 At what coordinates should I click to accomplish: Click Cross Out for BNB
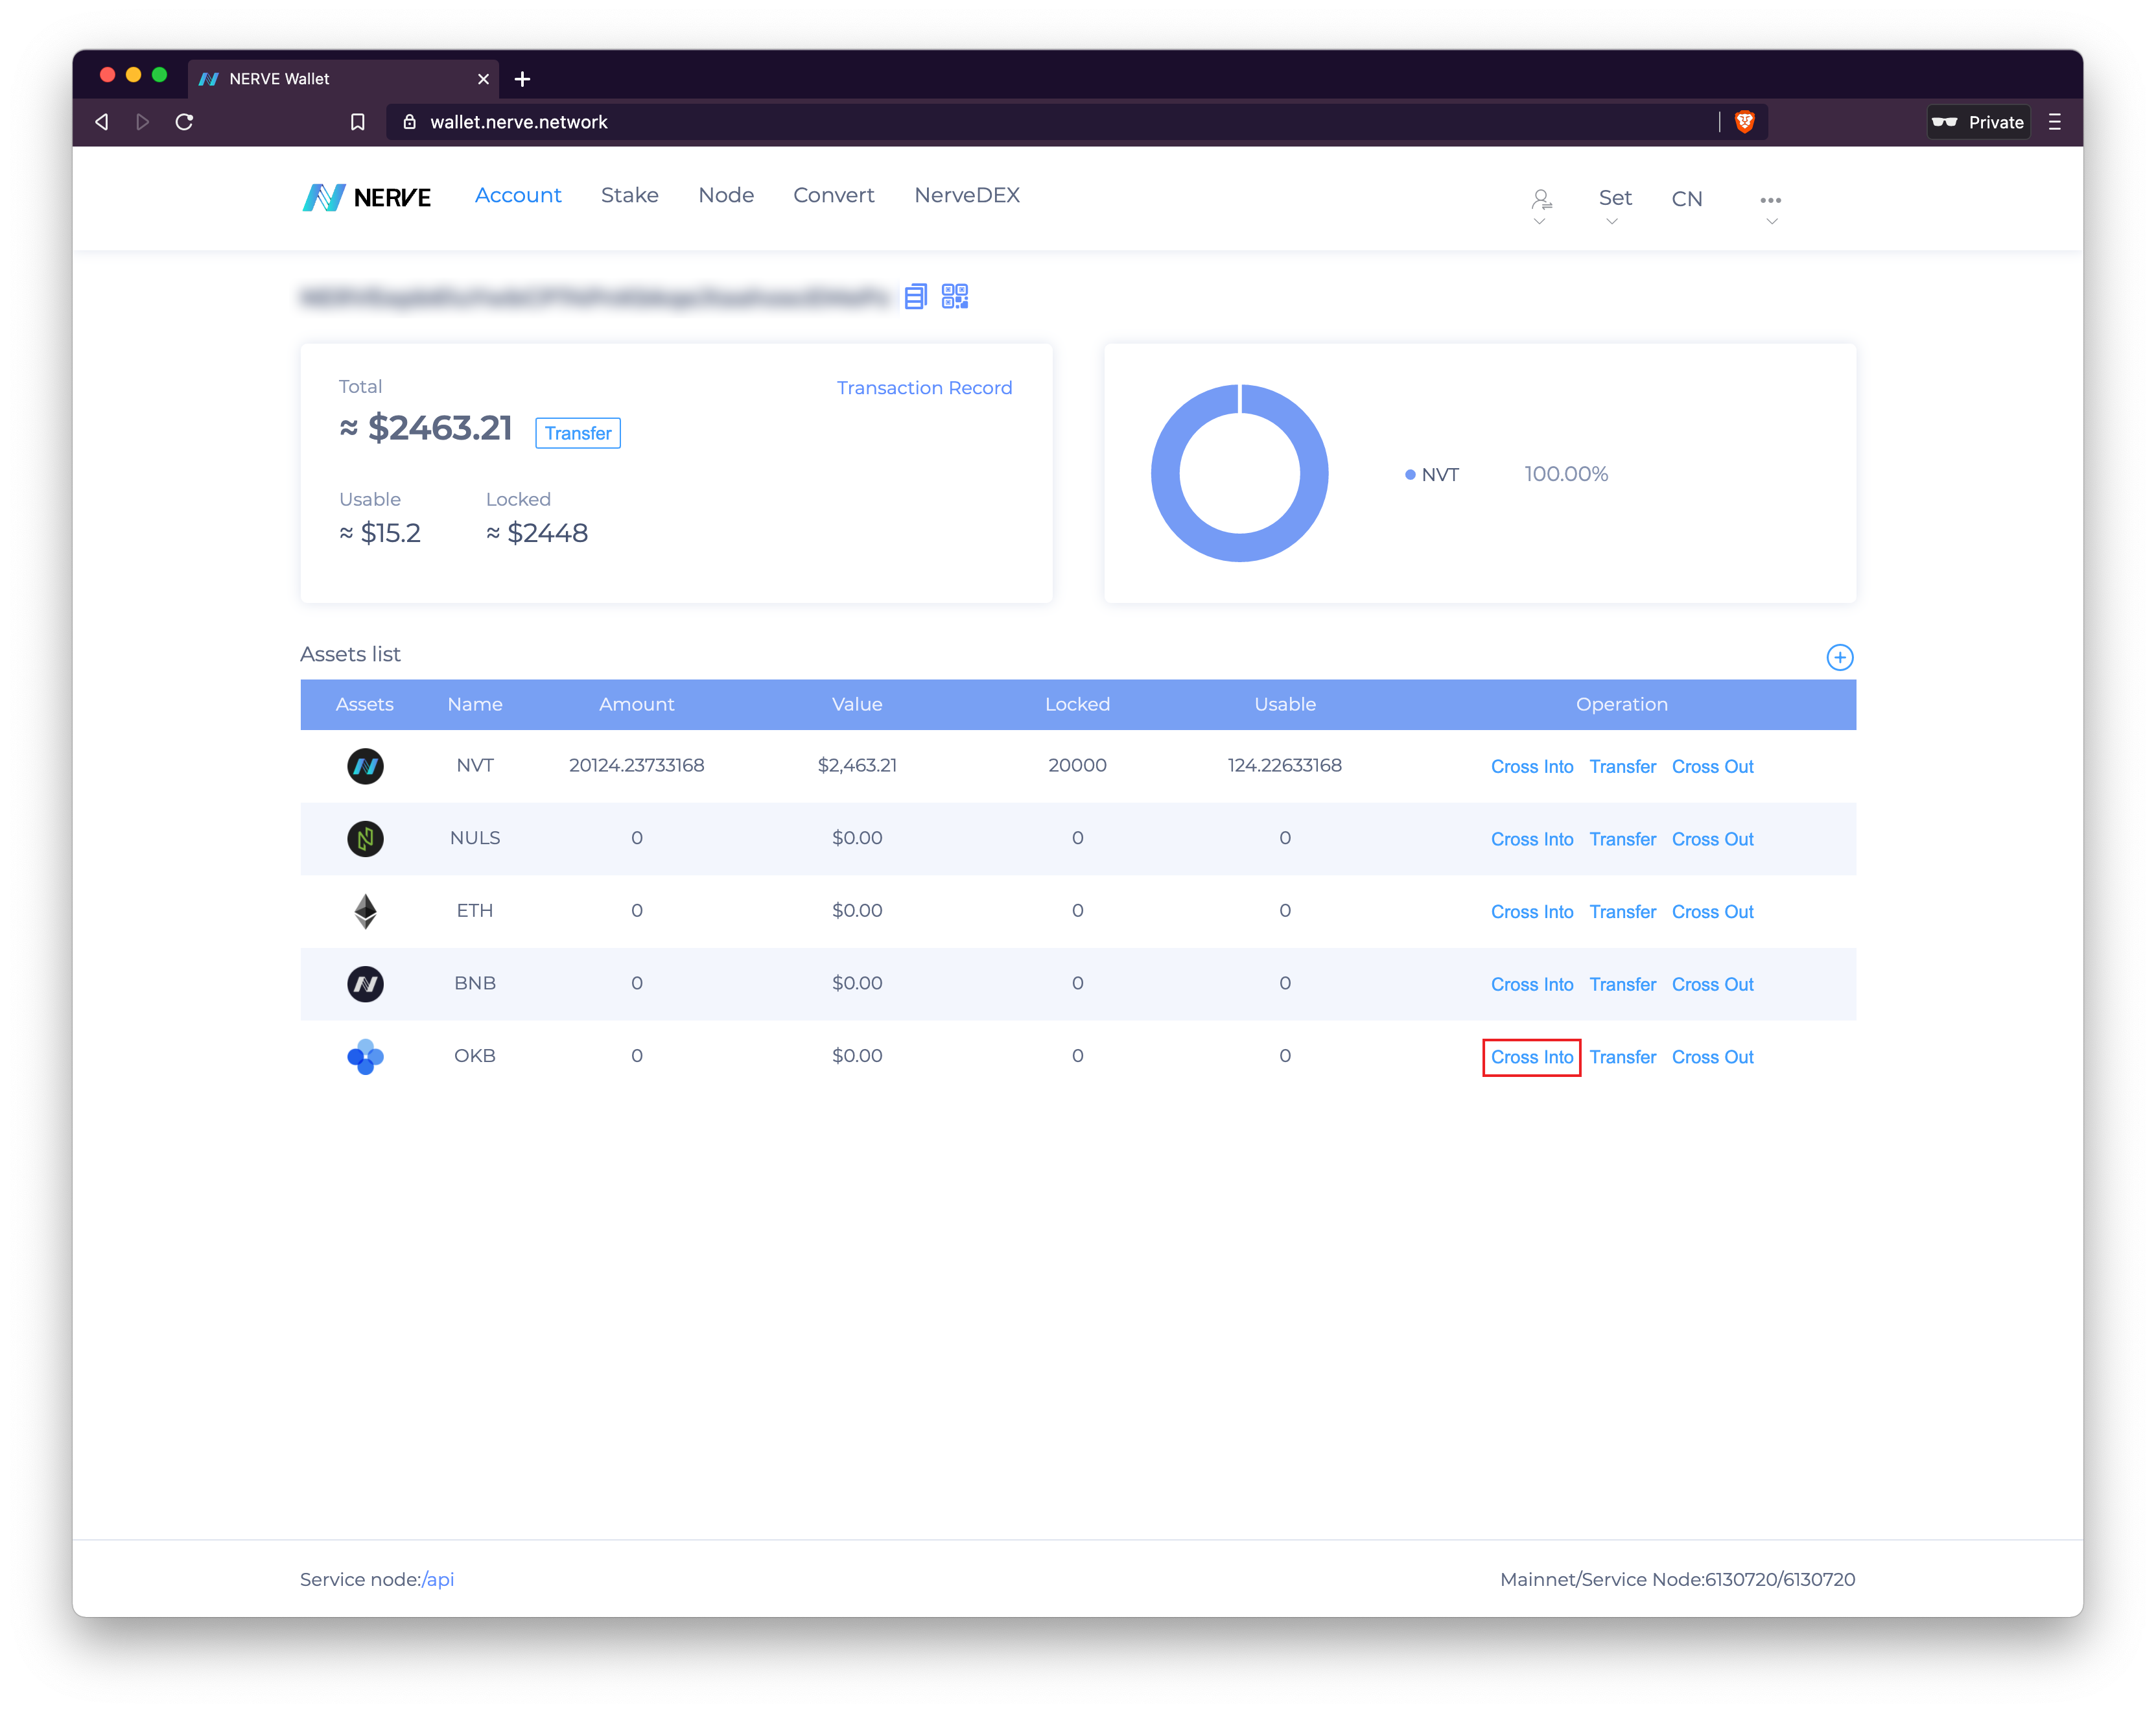(x=1712, y=985)
